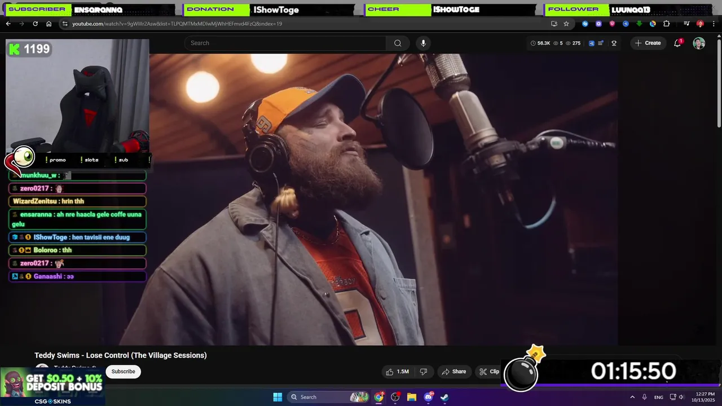Open the network tray icon

[x=672, y=397]
